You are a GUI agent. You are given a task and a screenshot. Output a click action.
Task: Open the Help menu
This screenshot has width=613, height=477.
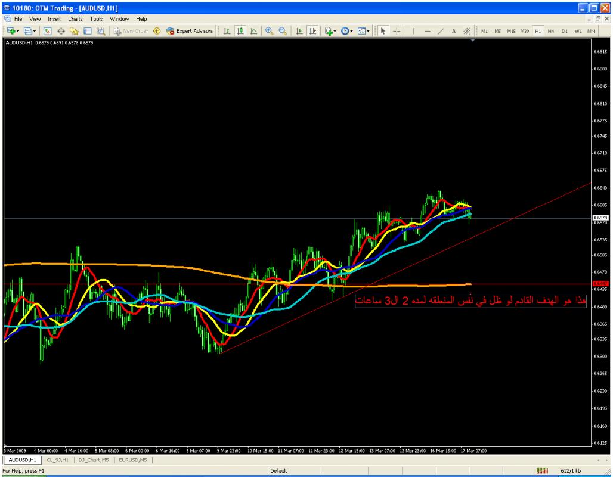pyautogui.click(x=141, y=18)
